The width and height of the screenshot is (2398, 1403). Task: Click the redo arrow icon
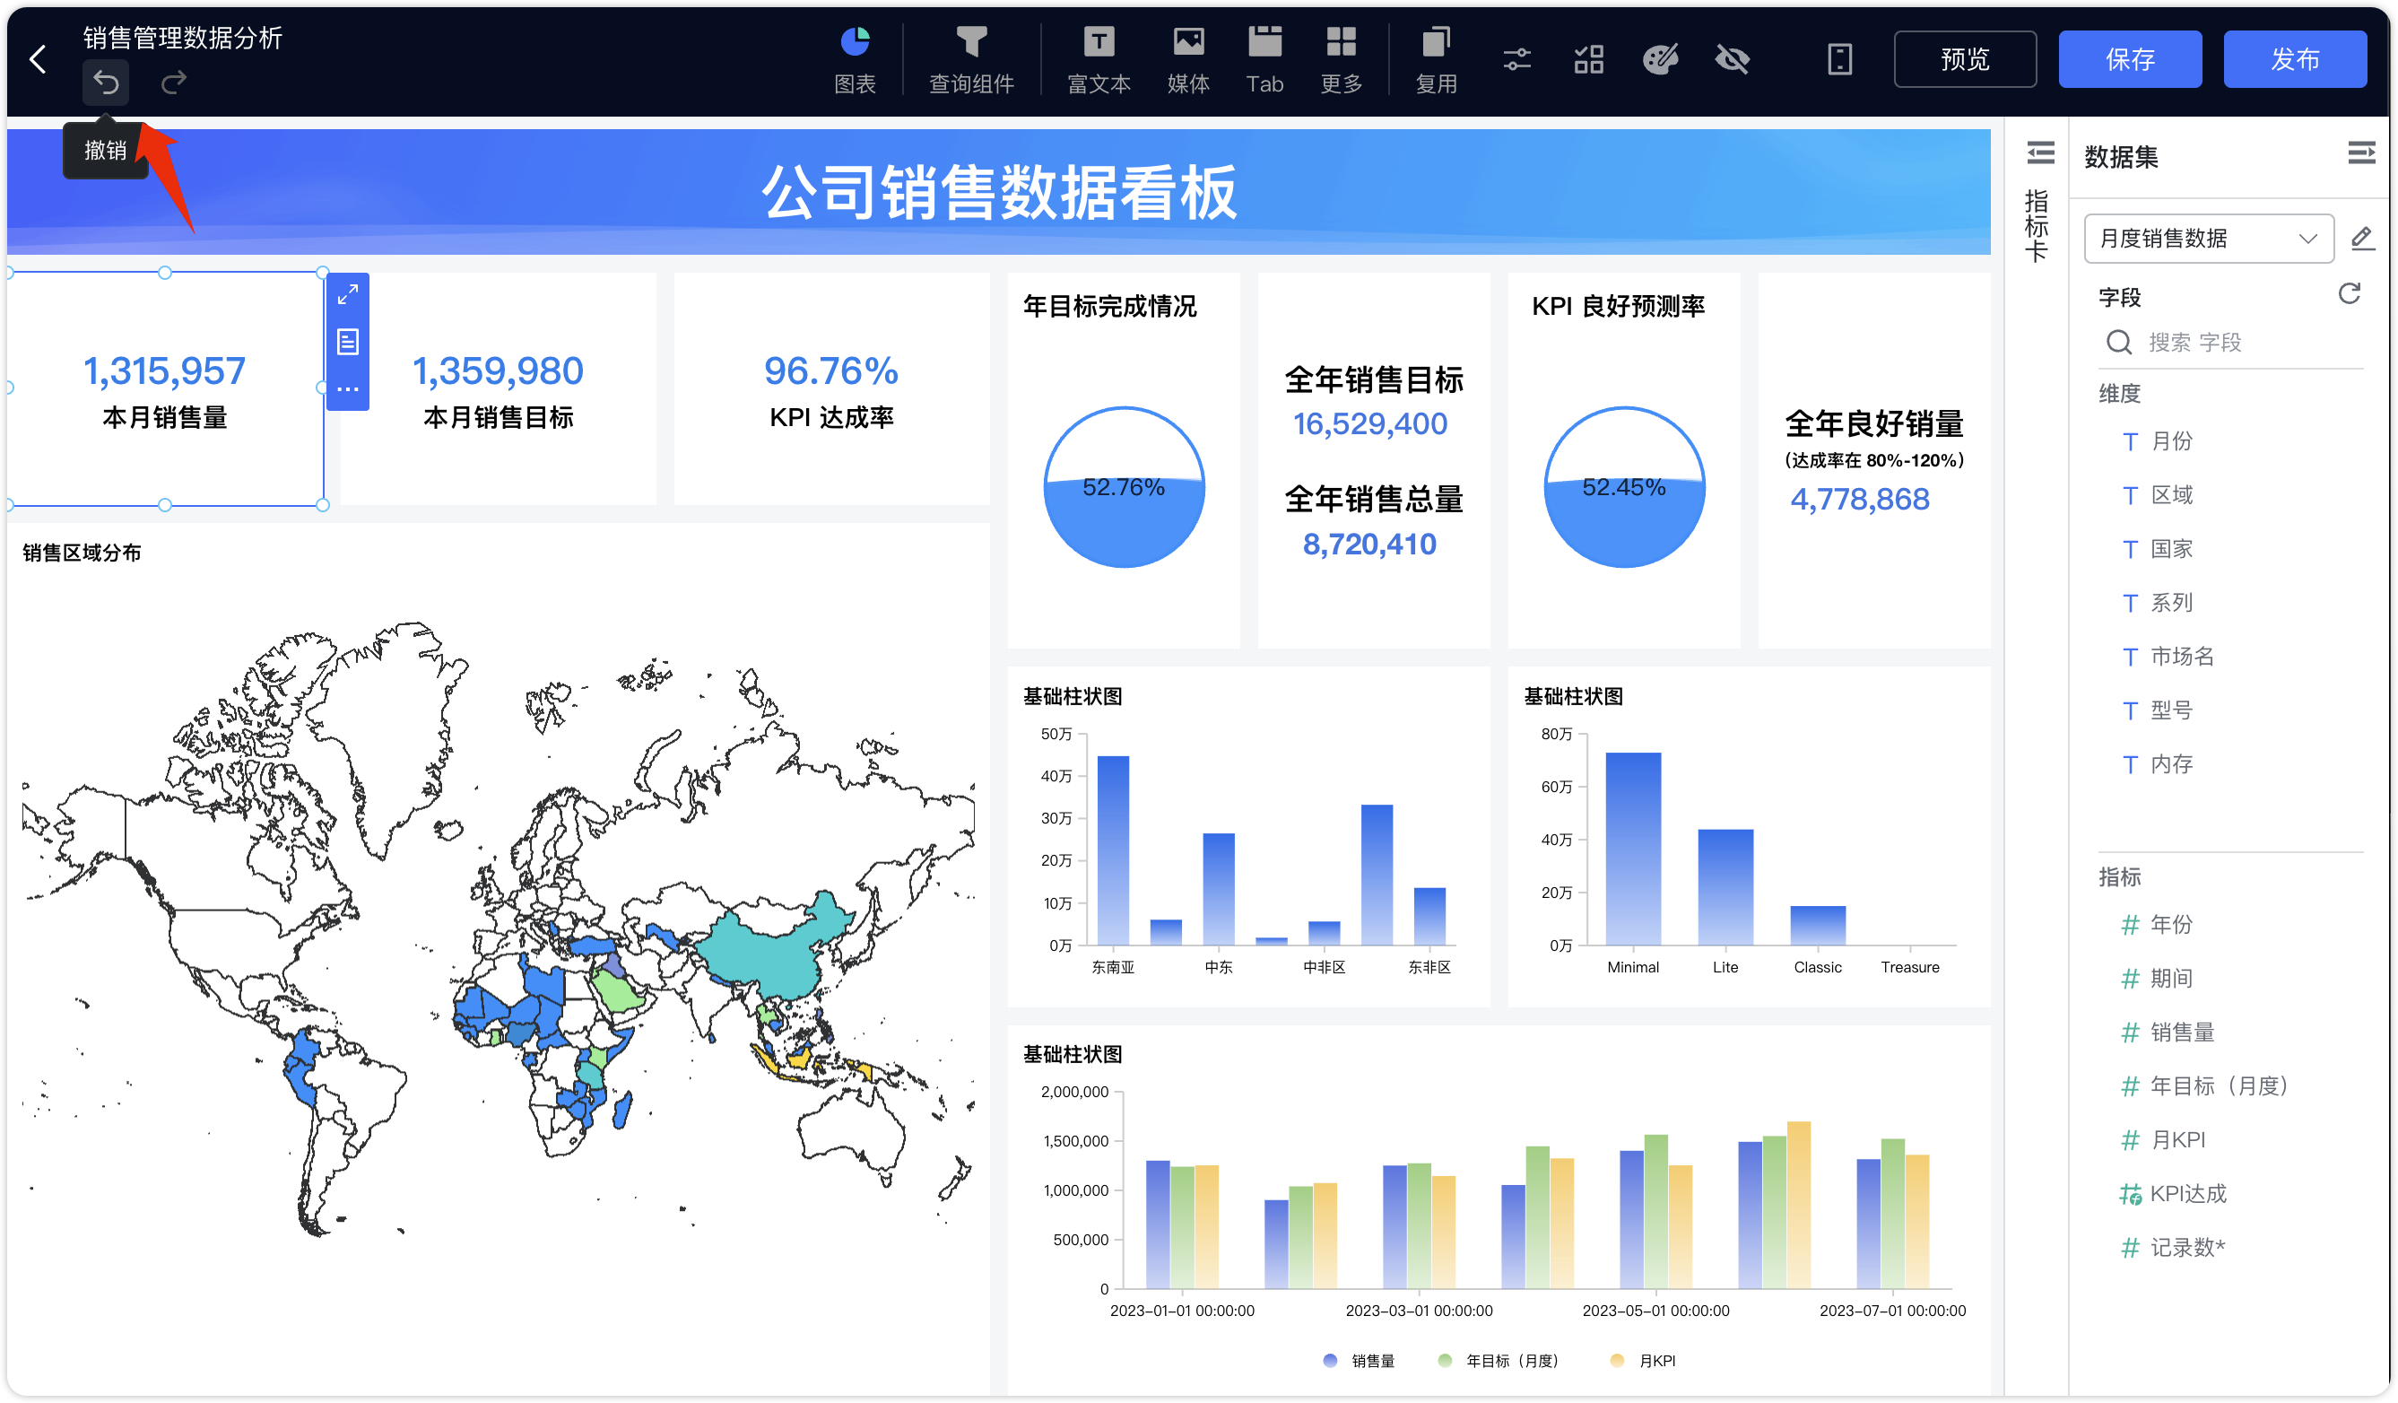pos(173,83)
